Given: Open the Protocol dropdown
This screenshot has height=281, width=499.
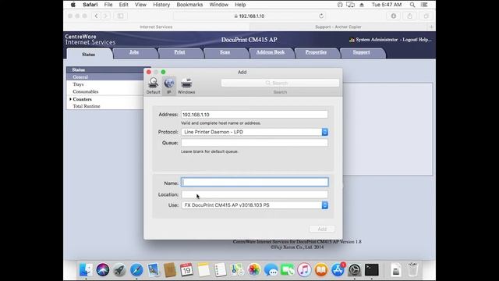Looking at the screenshot, I should click(x=255, y=132).
